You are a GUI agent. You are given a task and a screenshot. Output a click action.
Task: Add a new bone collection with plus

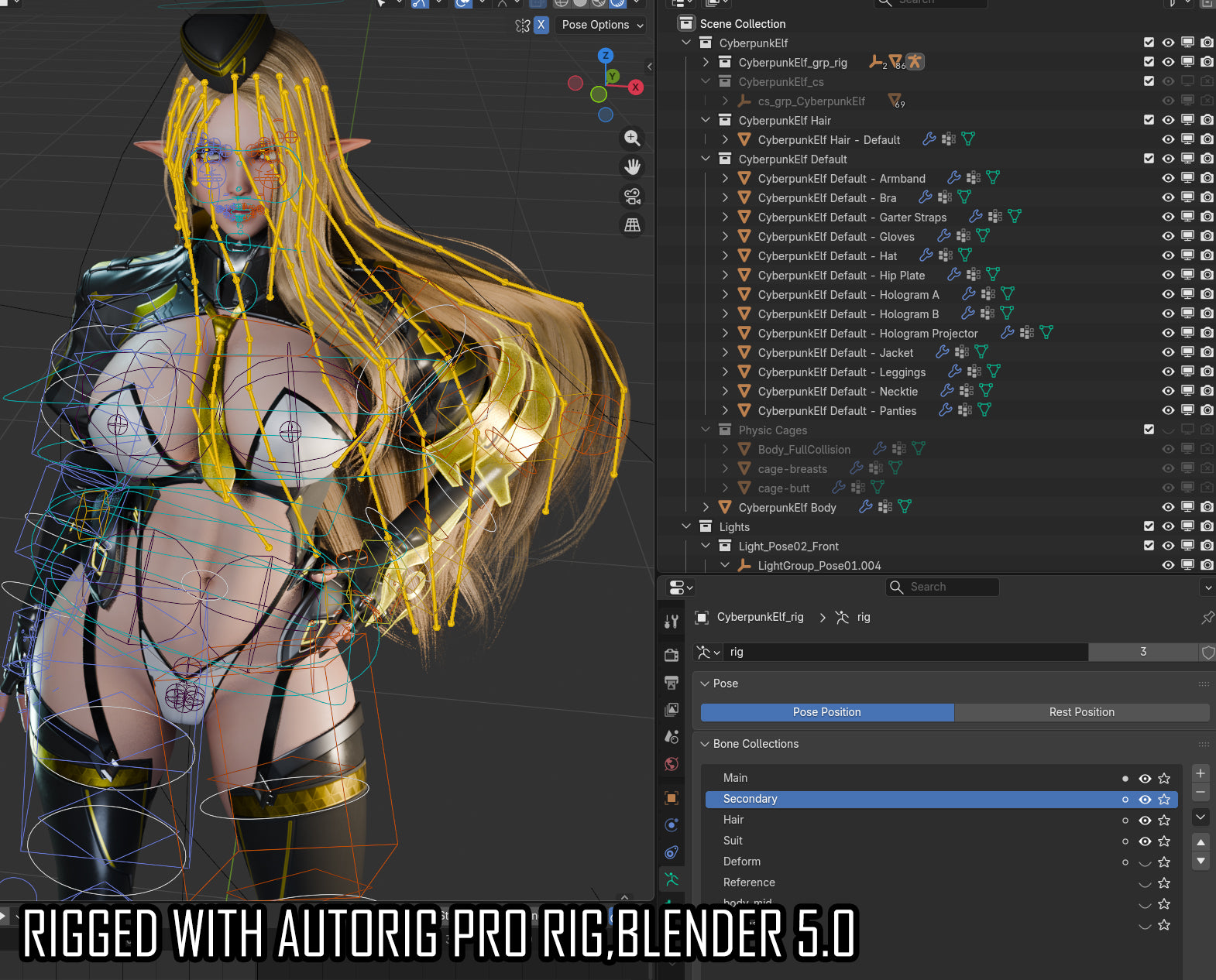coord(1200,773)
